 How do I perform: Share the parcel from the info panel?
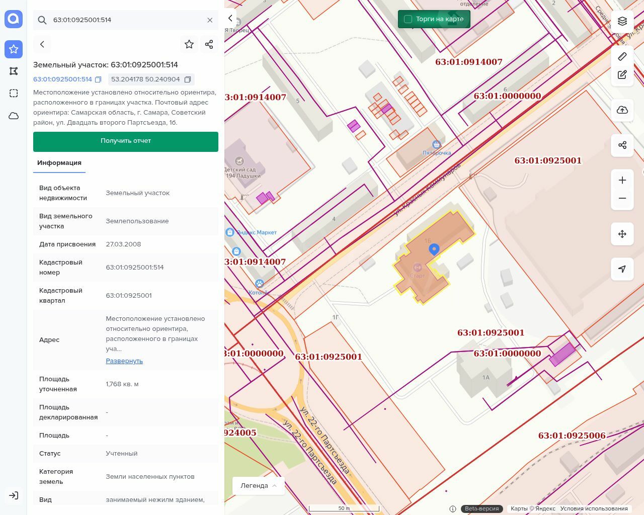coord(209,44)
